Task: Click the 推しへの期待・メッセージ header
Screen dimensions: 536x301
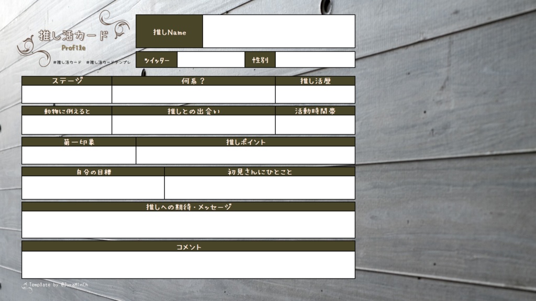Action: [188, 207]
